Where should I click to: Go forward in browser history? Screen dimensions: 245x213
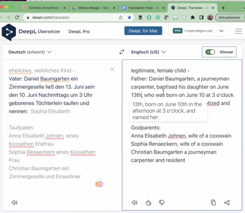click(8, 18)
